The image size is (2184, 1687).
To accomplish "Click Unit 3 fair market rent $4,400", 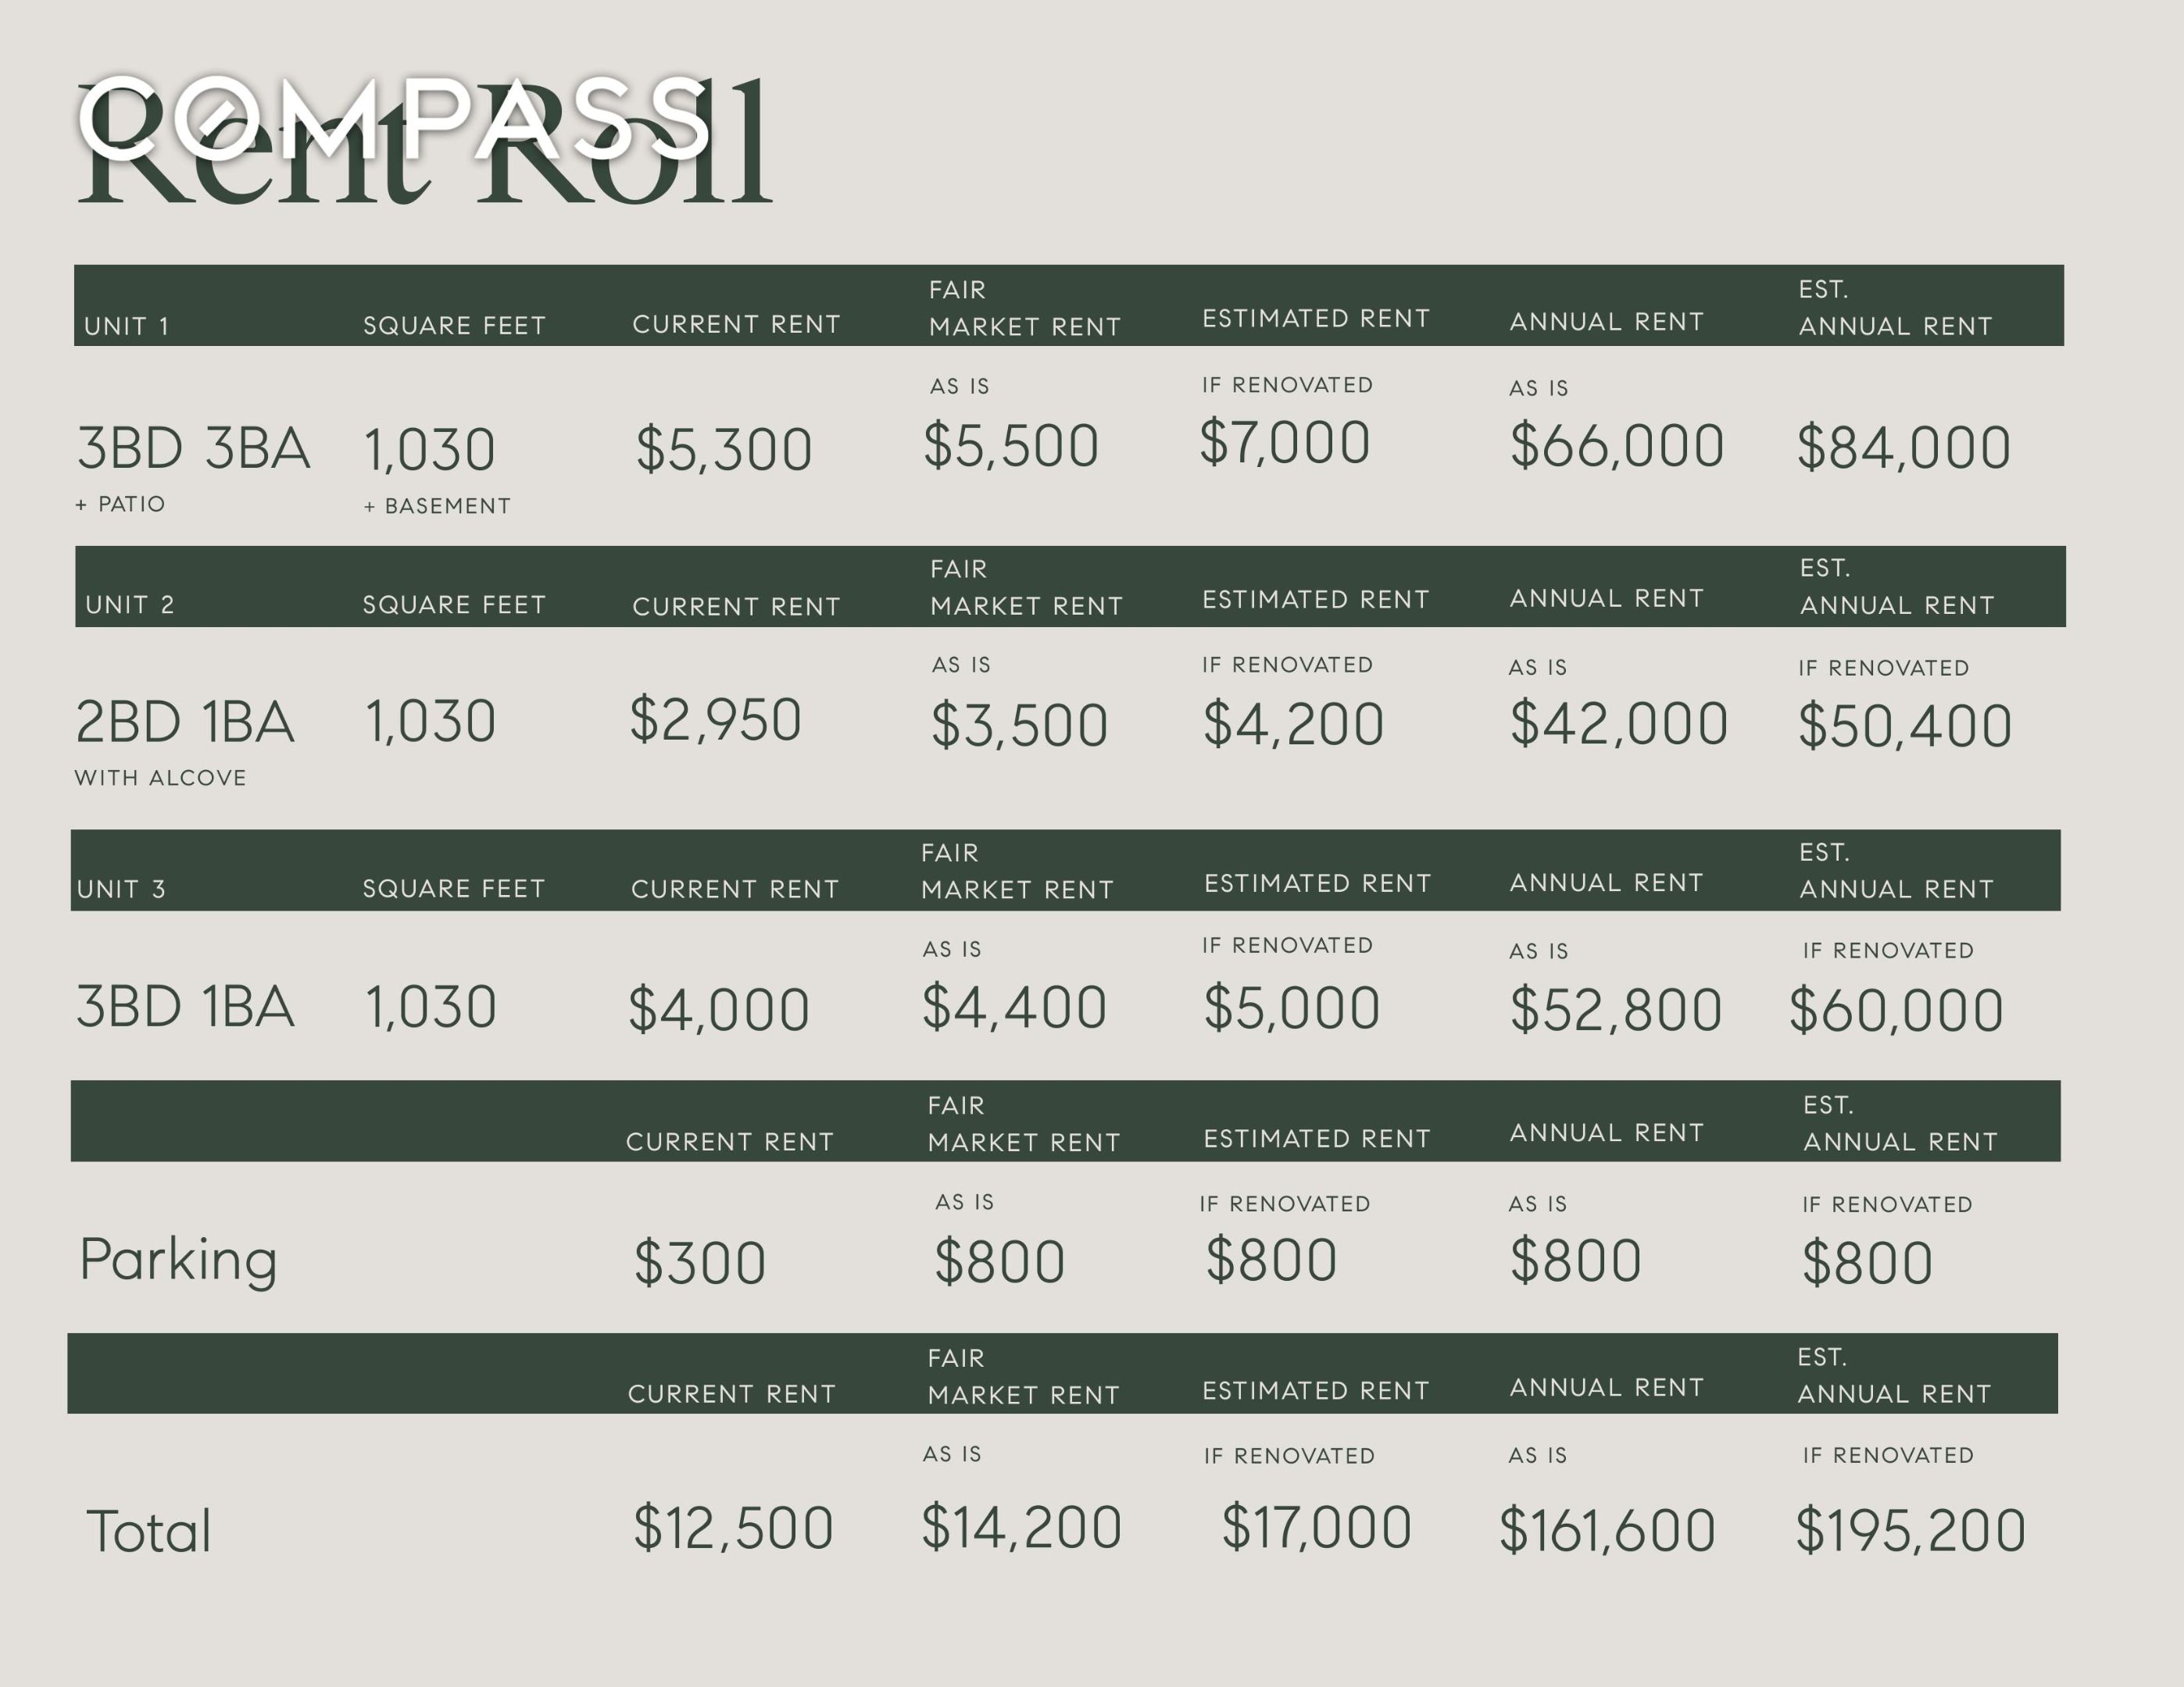I will (x=1013, y=1007).
